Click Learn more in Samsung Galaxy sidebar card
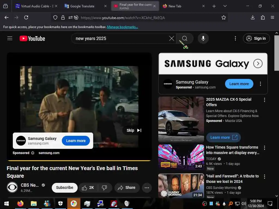279x209 pixels. click(x=239, y=84)
